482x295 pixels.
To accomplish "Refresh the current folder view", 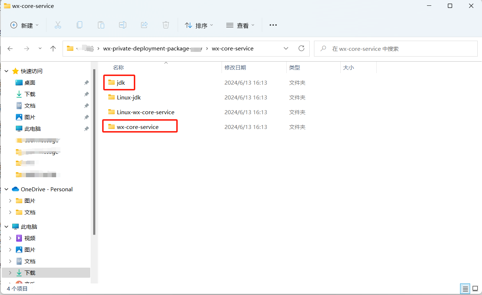I will tap(301, 48).
